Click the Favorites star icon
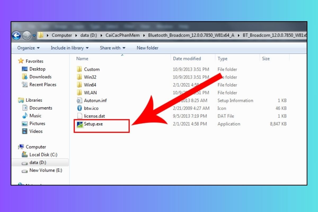 pyautogui.click(x=21, y=61)
